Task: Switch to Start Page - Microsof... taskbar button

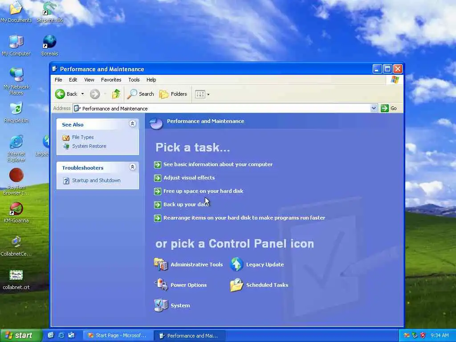Action: [x=118, y=335]
